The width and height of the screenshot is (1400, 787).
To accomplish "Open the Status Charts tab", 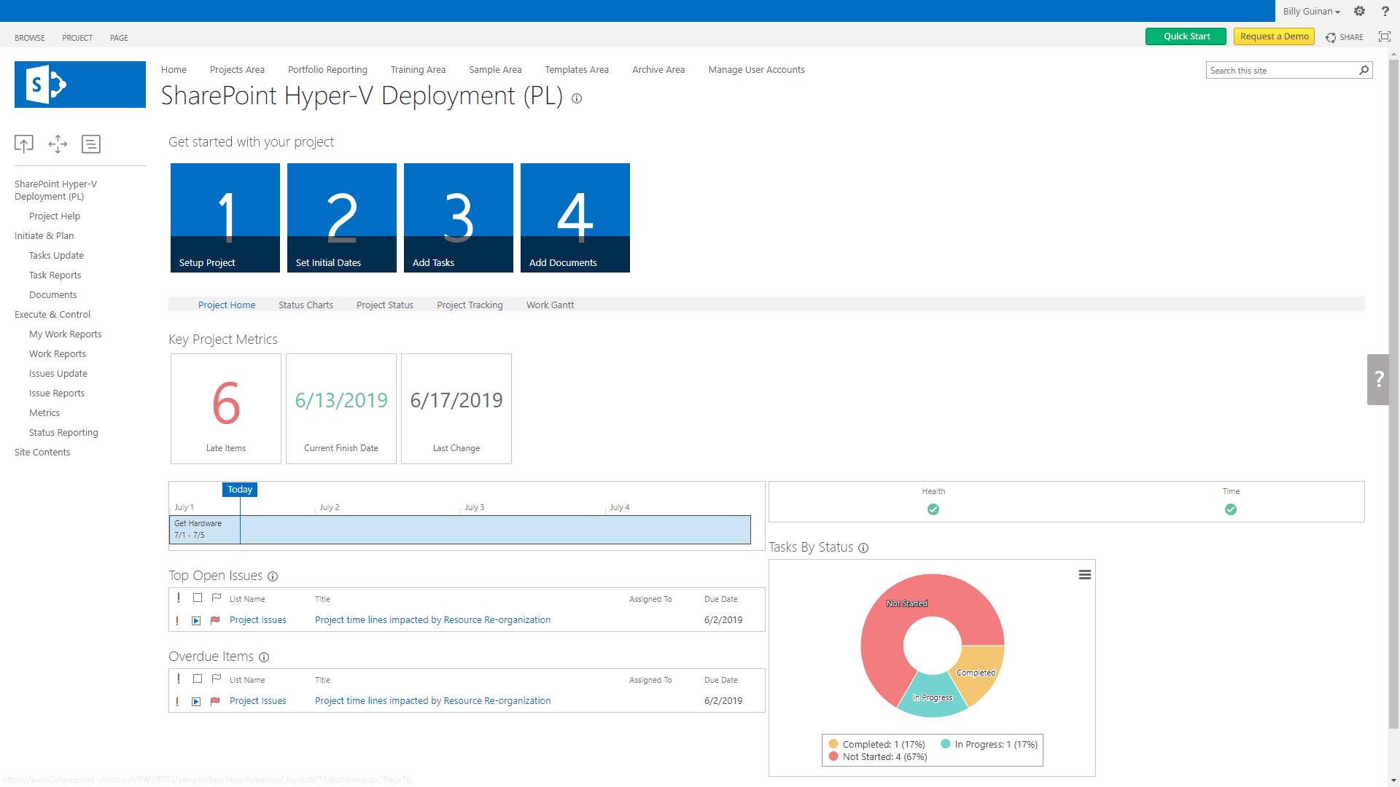I will [306, 305].
